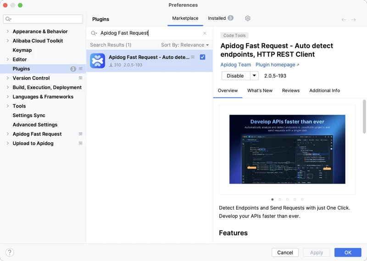Image resolution: width=367 pixels, height=261 pixels.
Task: Expand Languages & Frameworks node
Action: (x=7, y=97)
